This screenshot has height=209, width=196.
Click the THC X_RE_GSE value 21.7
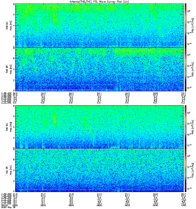coord(43,194)
